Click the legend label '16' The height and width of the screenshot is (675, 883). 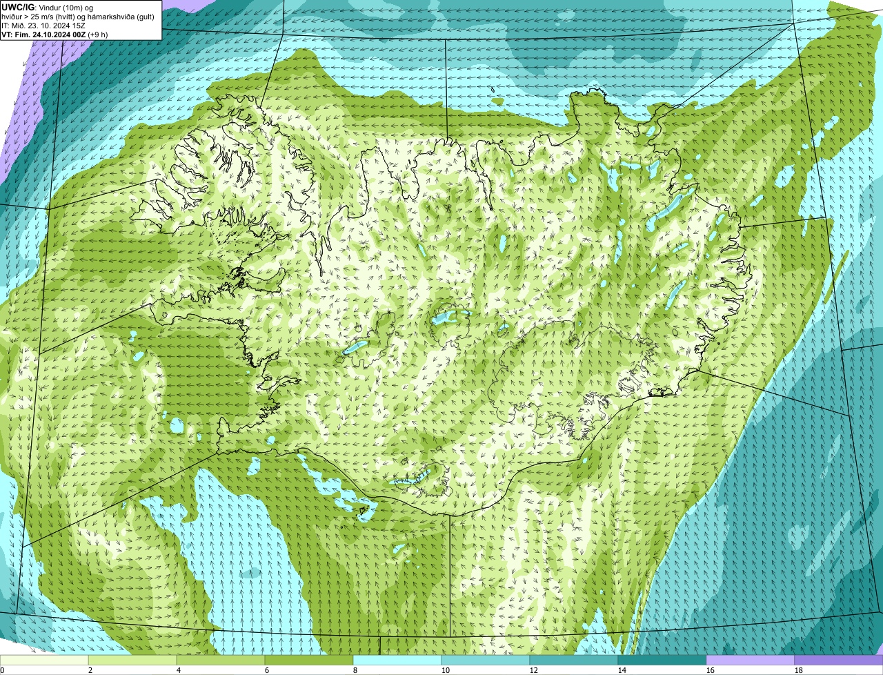711,670
